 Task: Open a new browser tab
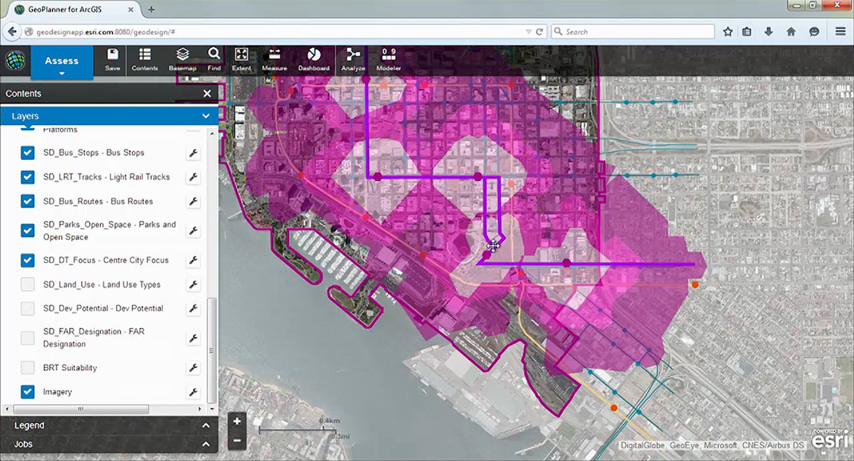click(152, 9)
